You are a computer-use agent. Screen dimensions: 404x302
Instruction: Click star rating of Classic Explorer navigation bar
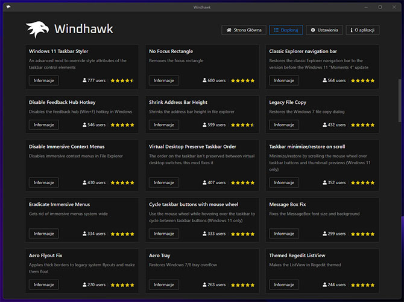363,80
